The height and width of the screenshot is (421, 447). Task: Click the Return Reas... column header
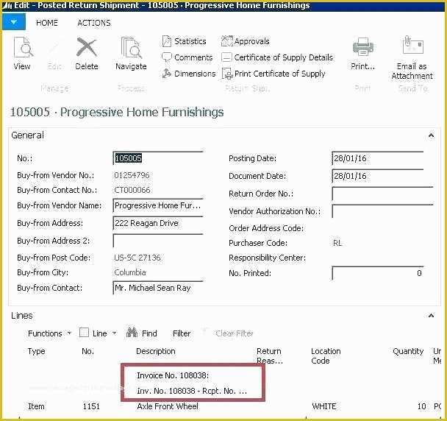pos(269,356)
